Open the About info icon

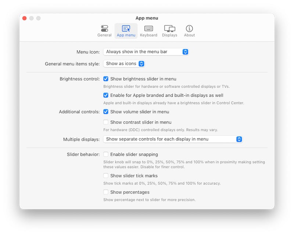click(189, 29)
